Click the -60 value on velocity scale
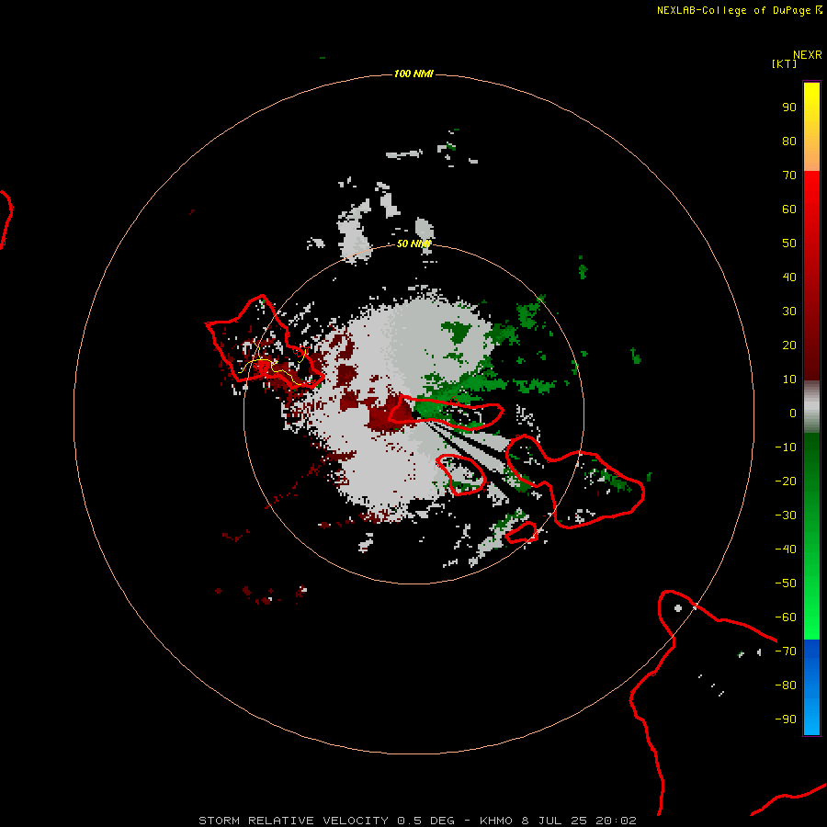827x827 pixels. pyautogui.click(x=786, y=617)
